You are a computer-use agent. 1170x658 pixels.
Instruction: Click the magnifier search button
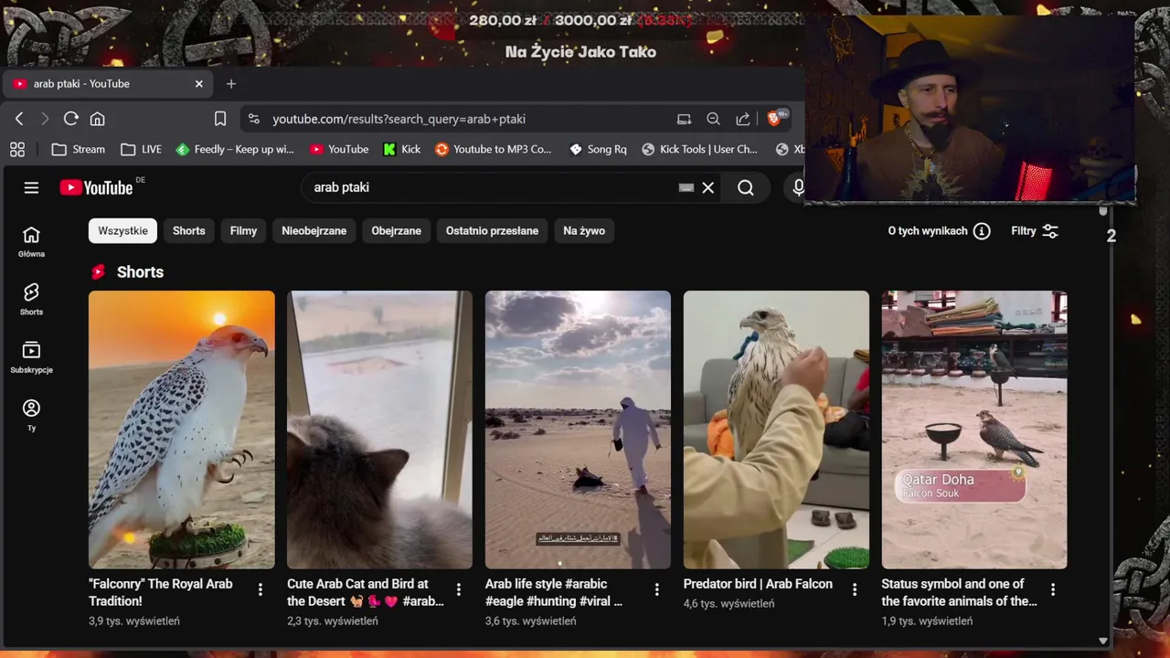tap(746, 187)
